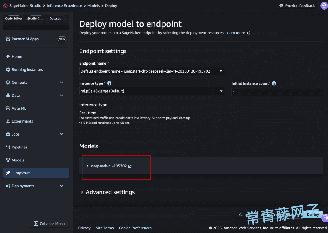
Task: Open the Instance type dropdown
Action: pos(152,91)
